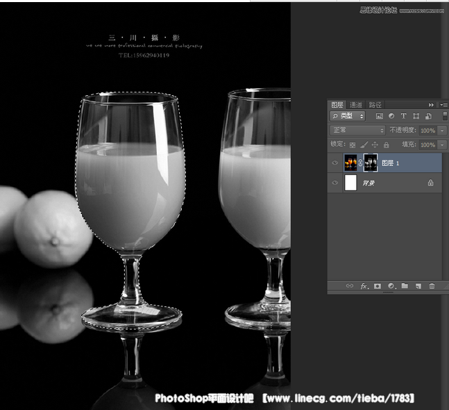The height and width of the screenshot is (410, 449).
Task: Toggle mask link icon on 图层 1
Action: pyautogui.click(x=360, y=163)
